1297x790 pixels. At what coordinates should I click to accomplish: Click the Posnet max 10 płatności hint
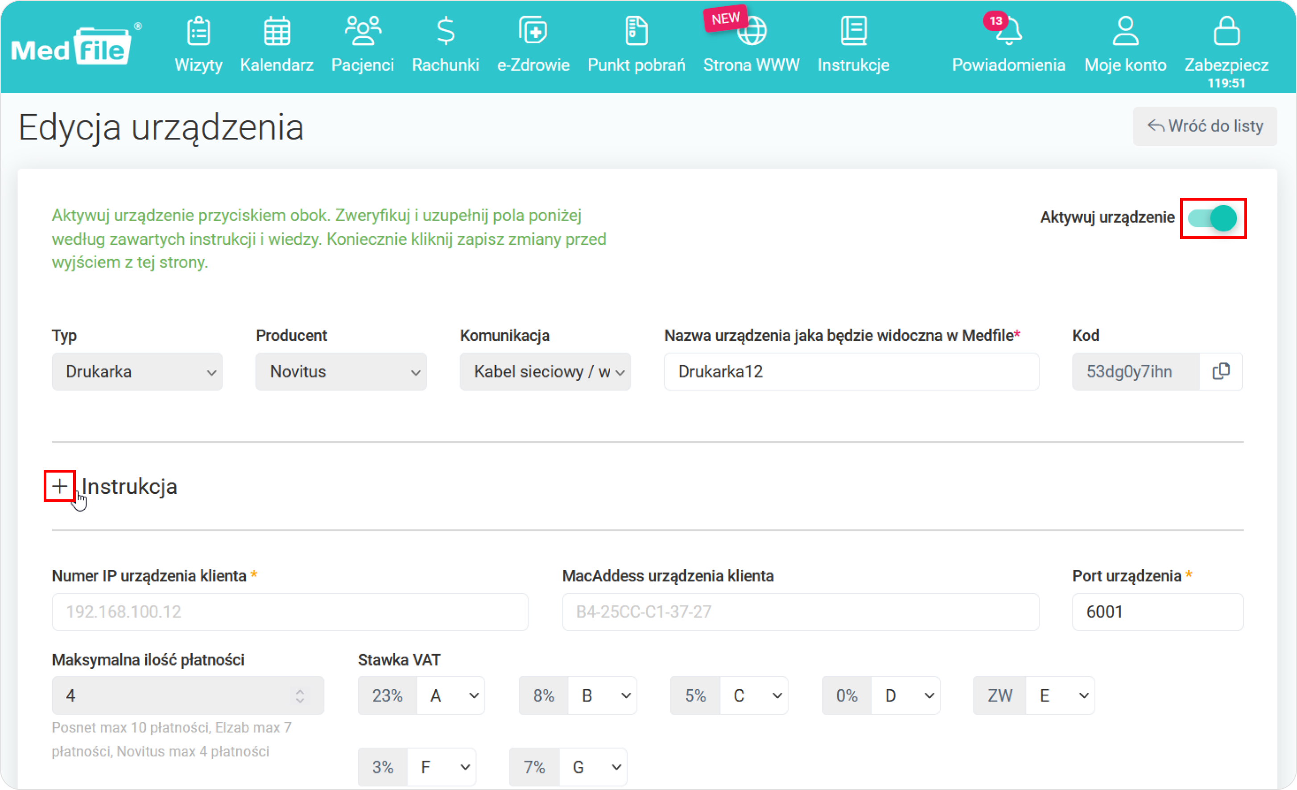(172, 739)
